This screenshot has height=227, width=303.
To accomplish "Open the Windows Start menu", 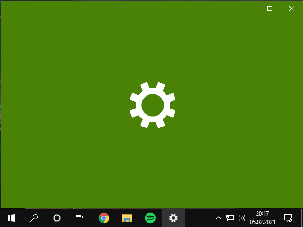I will (11, 218).
